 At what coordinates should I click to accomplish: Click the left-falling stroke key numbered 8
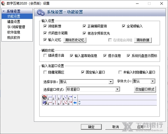pos(60,103)
